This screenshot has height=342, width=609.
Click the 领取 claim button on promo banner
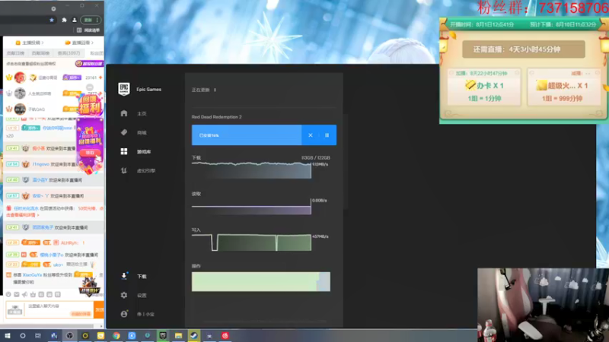(90, 153)
